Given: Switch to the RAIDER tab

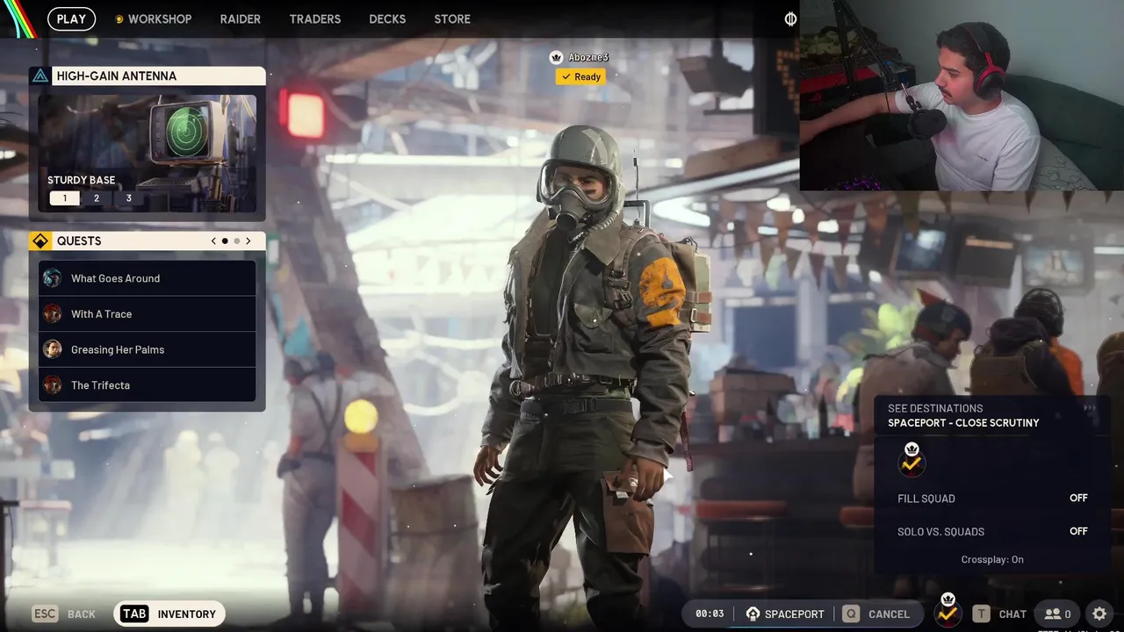Looking at the screenshot, I should point(241,18).
